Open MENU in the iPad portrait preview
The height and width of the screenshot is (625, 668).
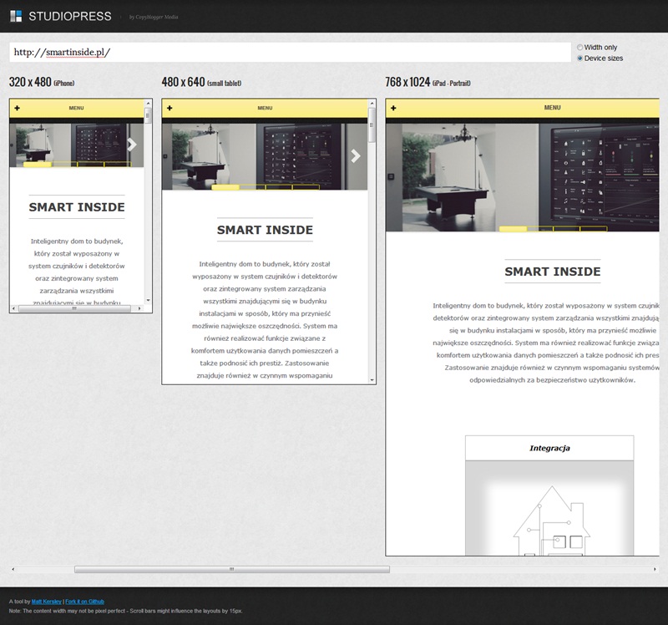pyautogui.click(x=552, y=108)
